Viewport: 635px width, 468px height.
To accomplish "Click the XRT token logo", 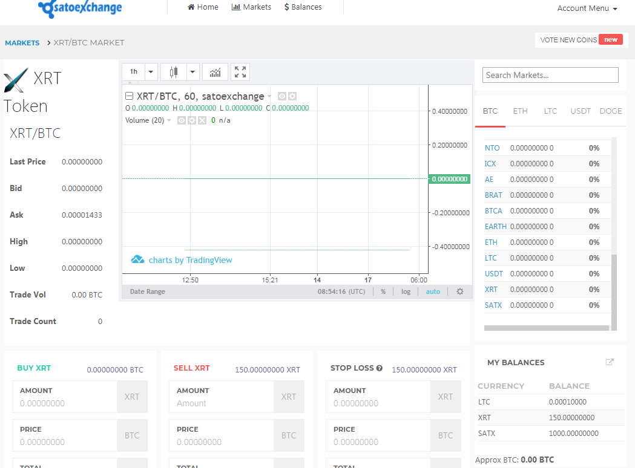I will point(16,80).
